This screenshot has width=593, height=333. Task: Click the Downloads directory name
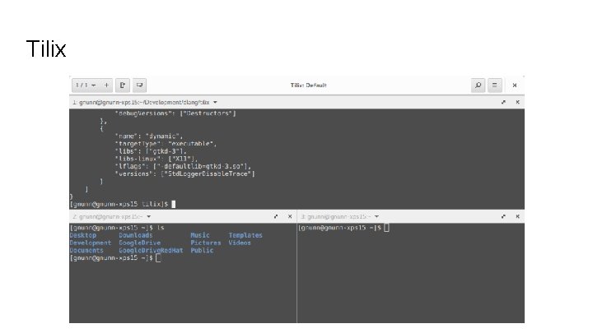point(136,235)
